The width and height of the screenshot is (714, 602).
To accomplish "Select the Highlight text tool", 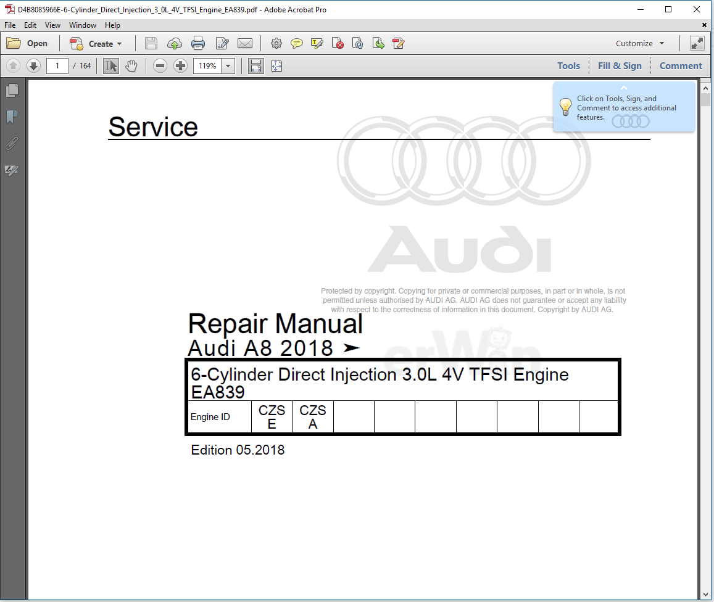I will coord(317,44).
